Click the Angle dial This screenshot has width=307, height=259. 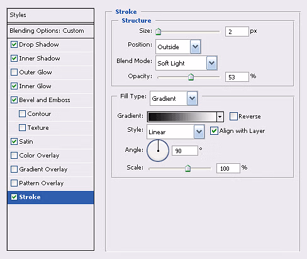158,151
